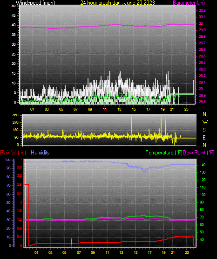Click 15 on the windspeed axis
Viewport: 217px width, 259px height.
coord(14,74)
